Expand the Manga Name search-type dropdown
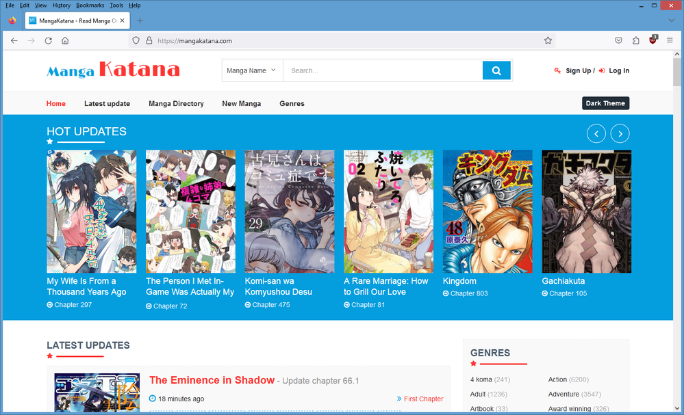The width and height of the screenshot is (684, 415). click(252, 70)
